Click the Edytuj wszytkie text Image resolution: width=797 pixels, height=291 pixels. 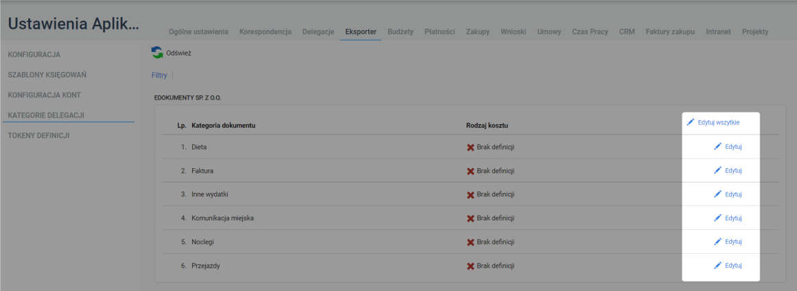coord(719,123)
